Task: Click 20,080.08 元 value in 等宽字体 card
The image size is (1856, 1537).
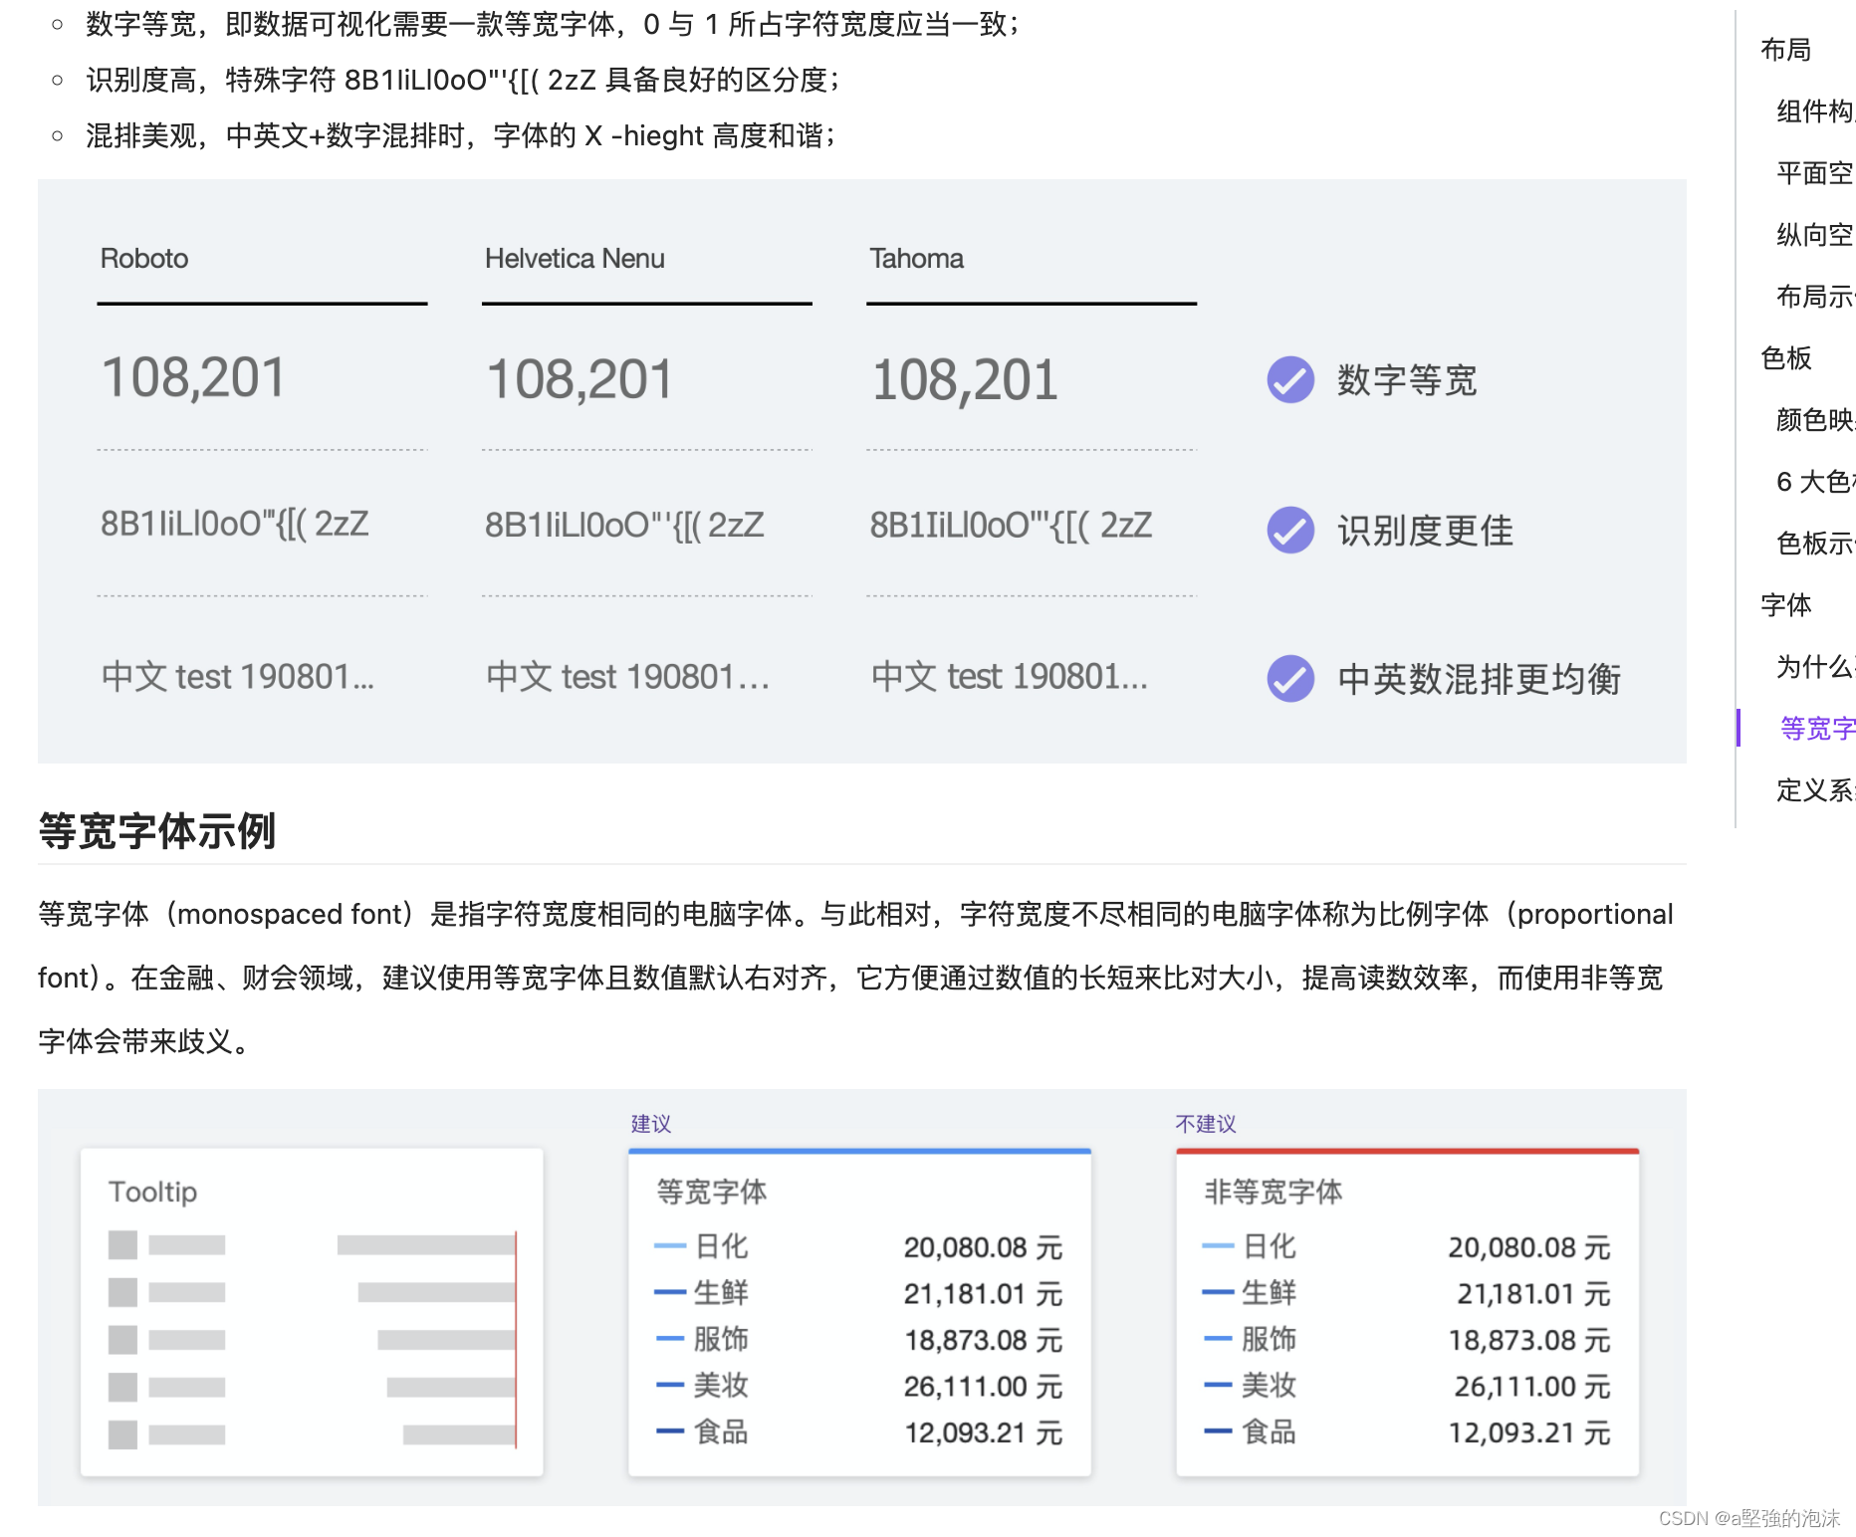Action: [983, 1247]
